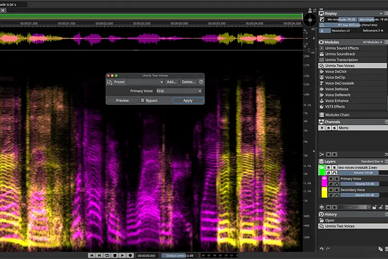388x259 pixels.
Task: Open the All Modules filter dropdown
Action: (x=372, y=42)
